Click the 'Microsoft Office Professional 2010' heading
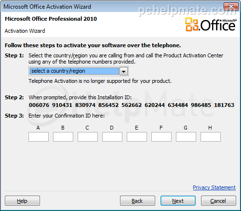The height and width of the screenshot is (211, 241). pos(51,19)
